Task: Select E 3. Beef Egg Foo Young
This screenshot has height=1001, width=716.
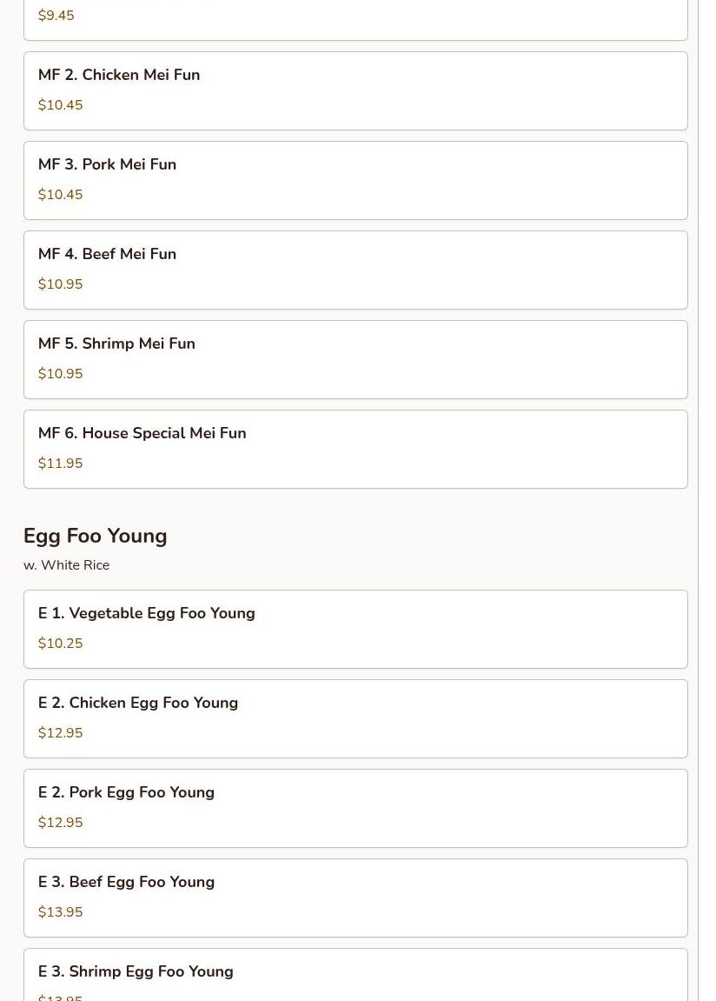Action: pos(355,898)
